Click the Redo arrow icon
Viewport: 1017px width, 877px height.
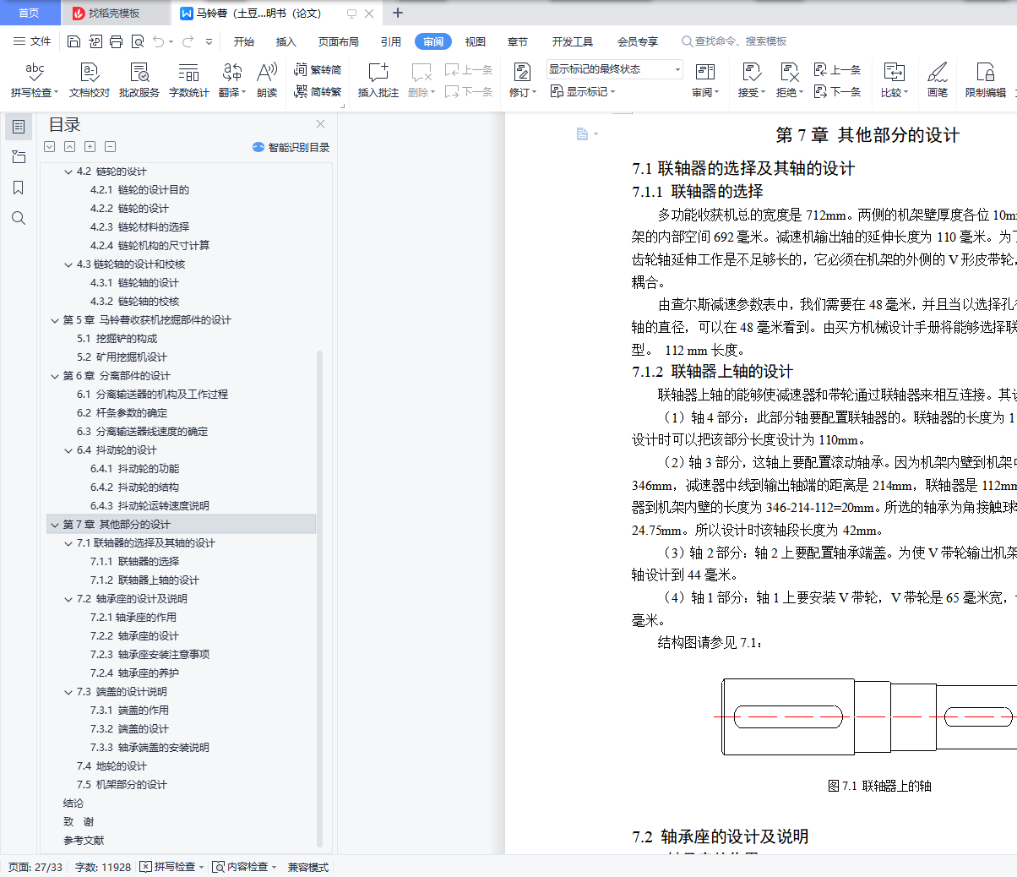(x=188, y=41)
